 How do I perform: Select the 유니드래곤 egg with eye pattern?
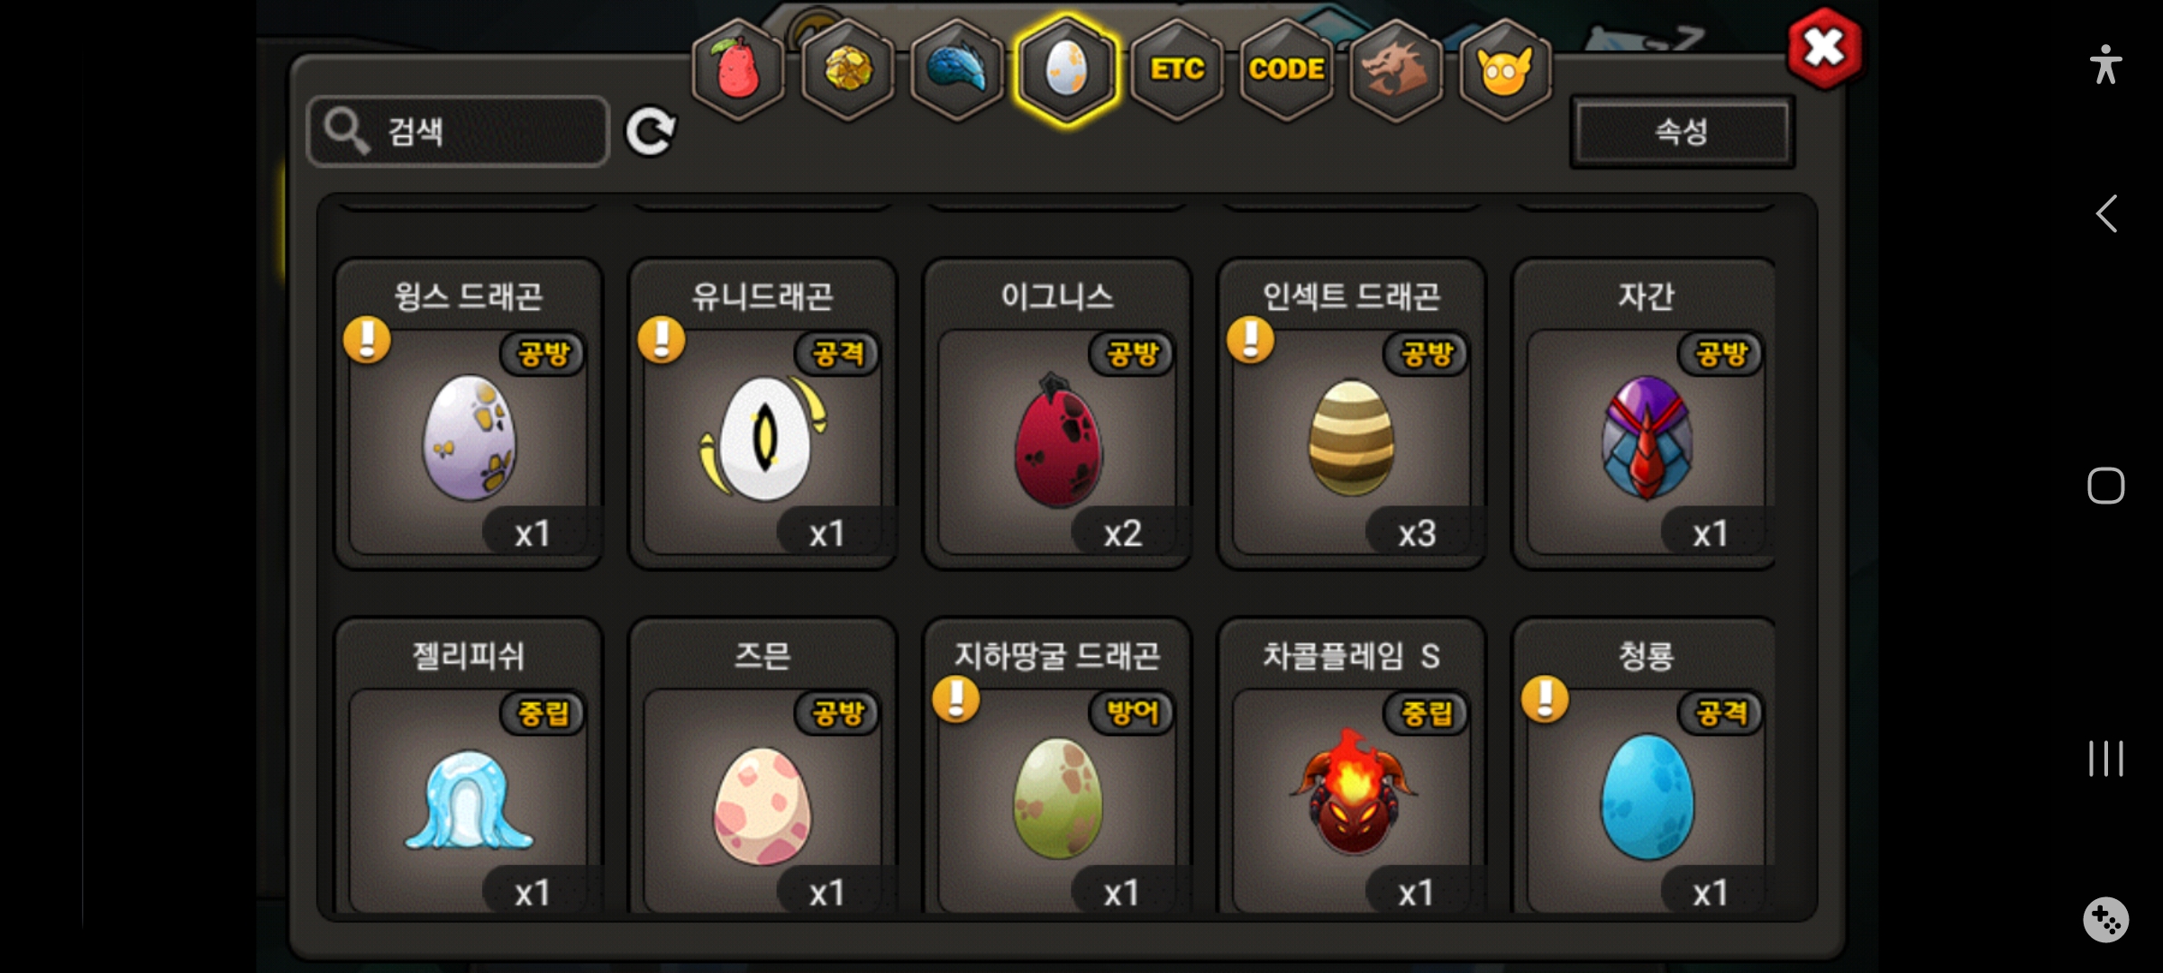point(762,414)
